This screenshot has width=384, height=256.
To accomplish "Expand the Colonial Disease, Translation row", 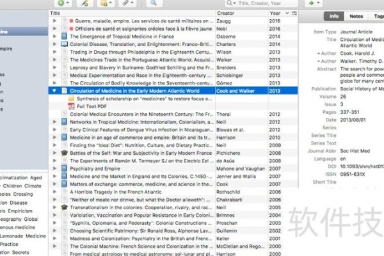I will pyautogui.click(x=54, y=44).
